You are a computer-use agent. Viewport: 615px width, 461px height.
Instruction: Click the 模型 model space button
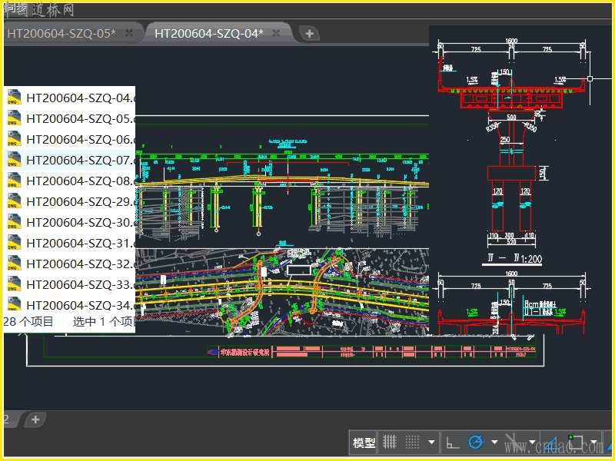click(x=364, y=443)
